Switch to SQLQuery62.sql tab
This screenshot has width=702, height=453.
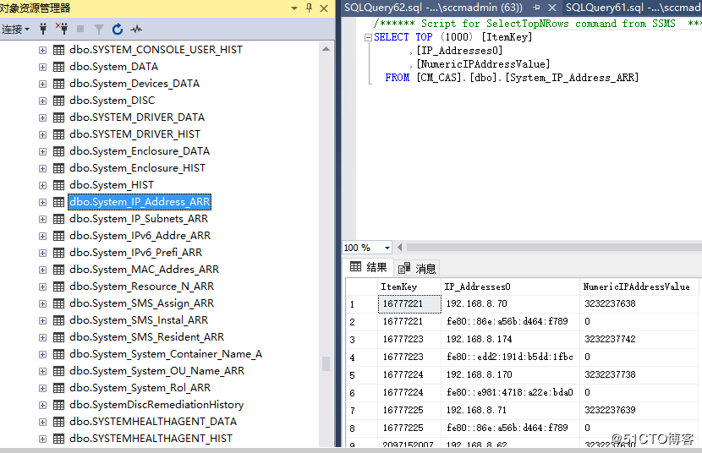[433, 8]
